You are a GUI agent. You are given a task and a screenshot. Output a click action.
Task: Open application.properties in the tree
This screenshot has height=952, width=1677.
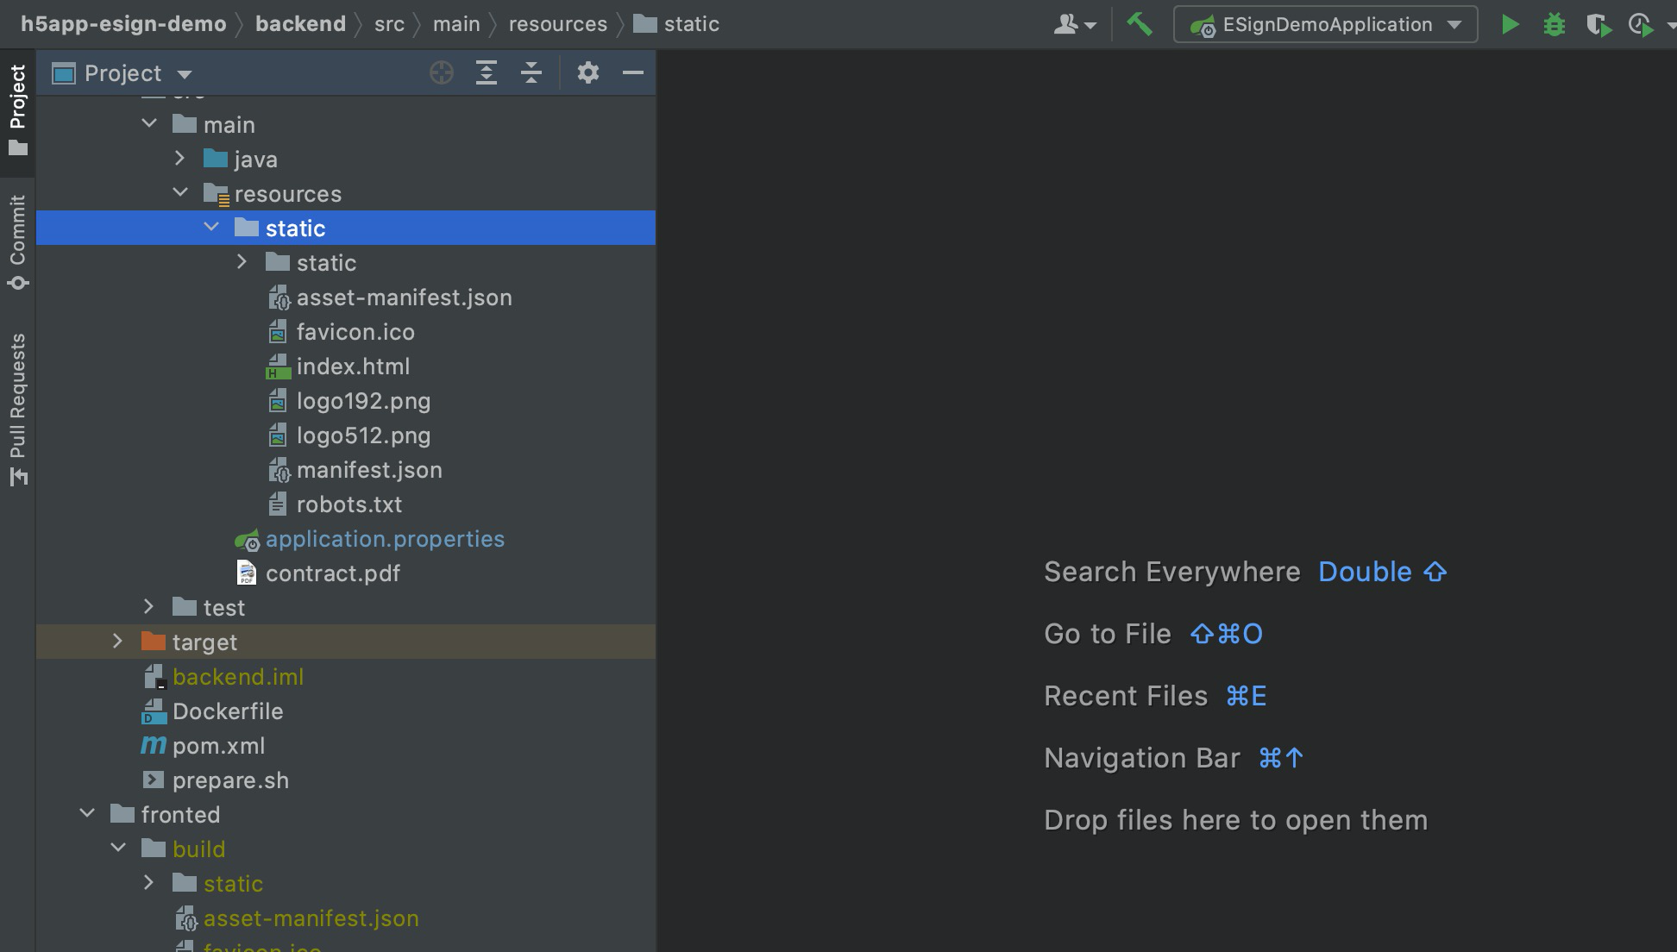pos(386,539)
